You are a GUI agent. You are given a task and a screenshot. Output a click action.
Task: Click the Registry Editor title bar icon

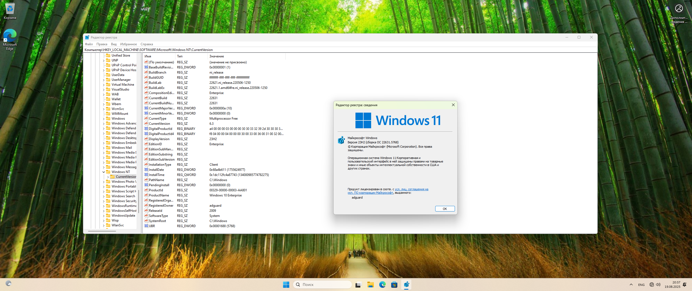87,37
